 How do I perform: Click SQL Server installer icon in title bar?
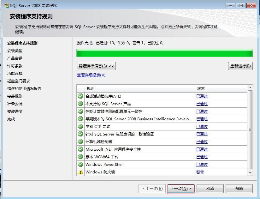point(6,5)
